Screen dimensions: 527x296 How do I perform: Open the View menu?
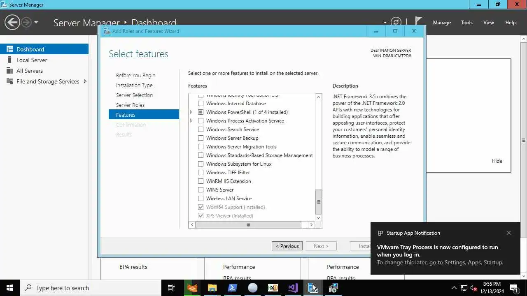click(488, 23)
